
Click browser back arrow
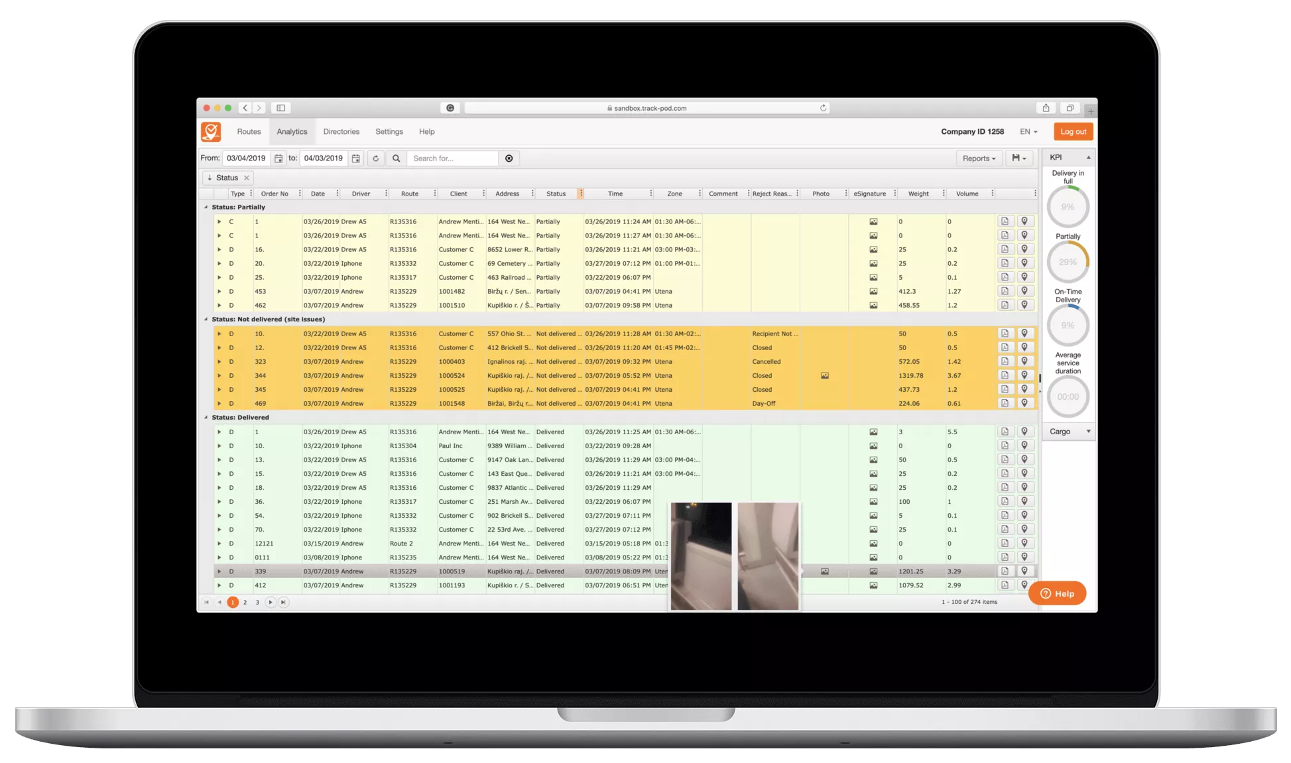(245, 108)
